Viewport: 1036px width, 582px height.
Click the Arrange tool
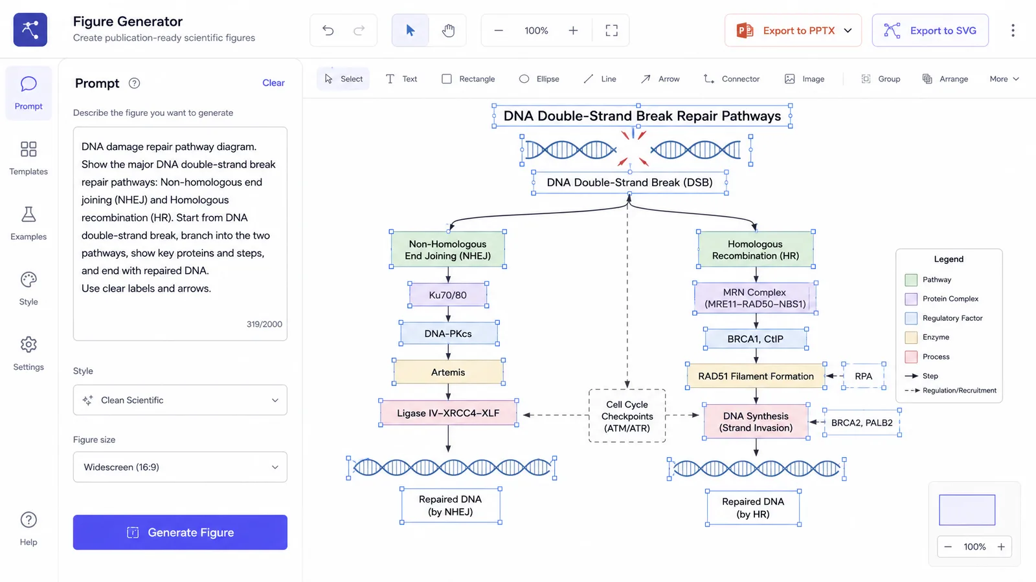945,79
